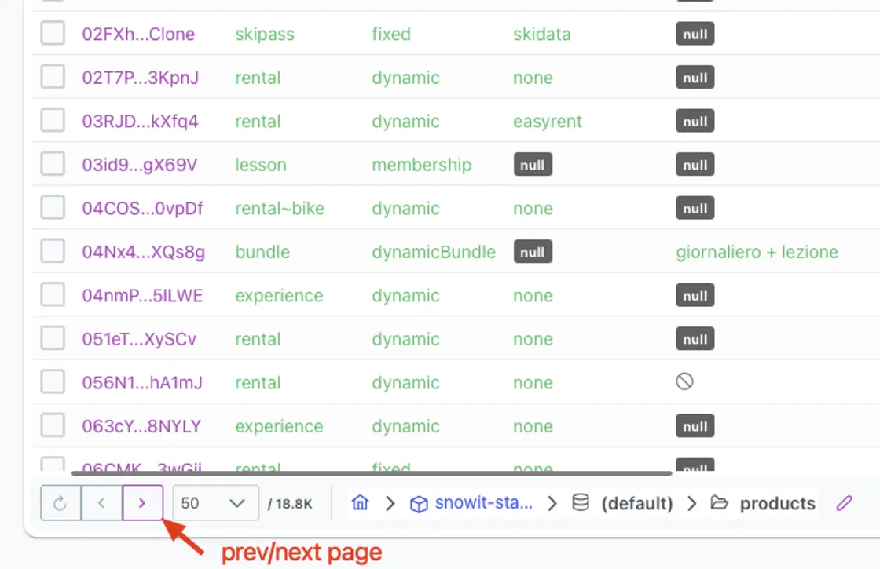Viewport: 880px width, 569px height.
Task: Click the last null badge in row 02FXh...Clone
Action: 695,35
